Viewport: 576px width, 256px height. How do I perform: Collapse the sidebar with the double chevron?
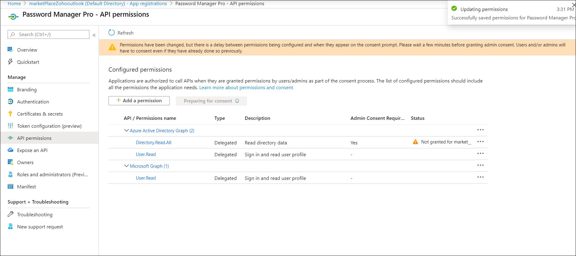tap(94, 35)
